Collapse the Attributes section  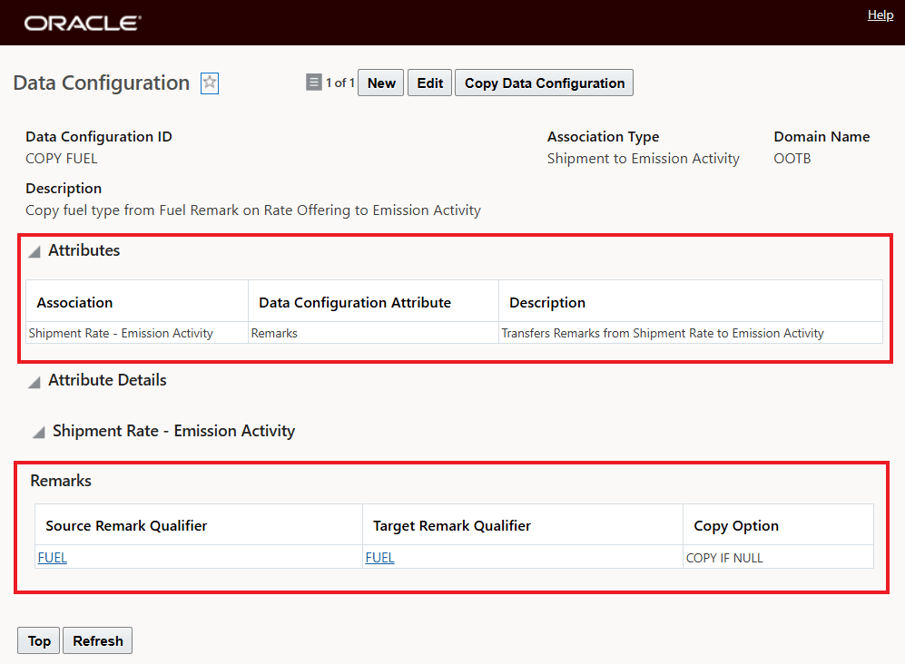point(34,251)
